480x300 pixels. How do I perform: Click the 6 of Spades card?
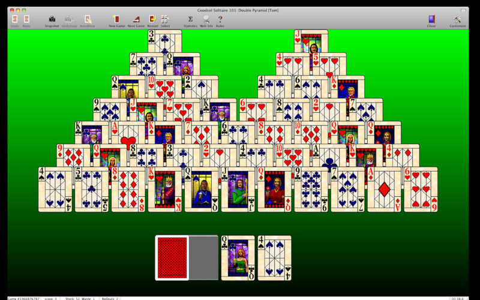click(x=311, y=87)
